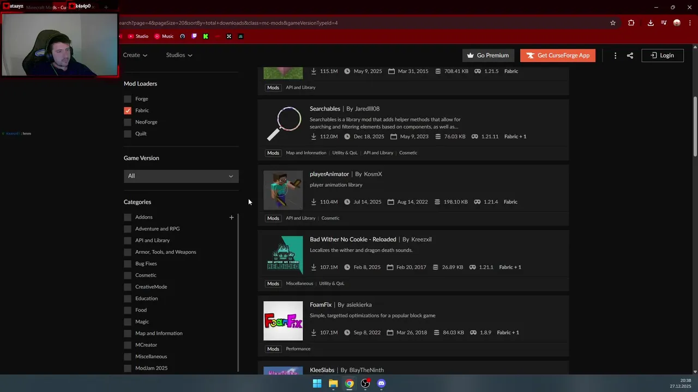Open OBS Studio from the taskbar
Viewport: 698px width, 392px height.
(365, 383)
